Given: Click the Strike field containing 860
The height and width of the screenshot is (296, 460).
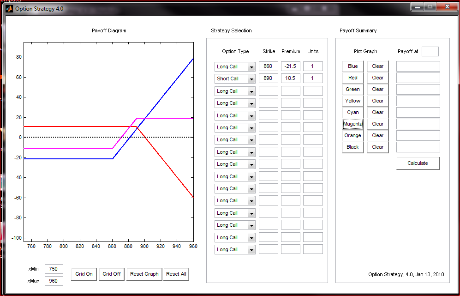Looking at the screenshot, I should click(x=268, y=66).
